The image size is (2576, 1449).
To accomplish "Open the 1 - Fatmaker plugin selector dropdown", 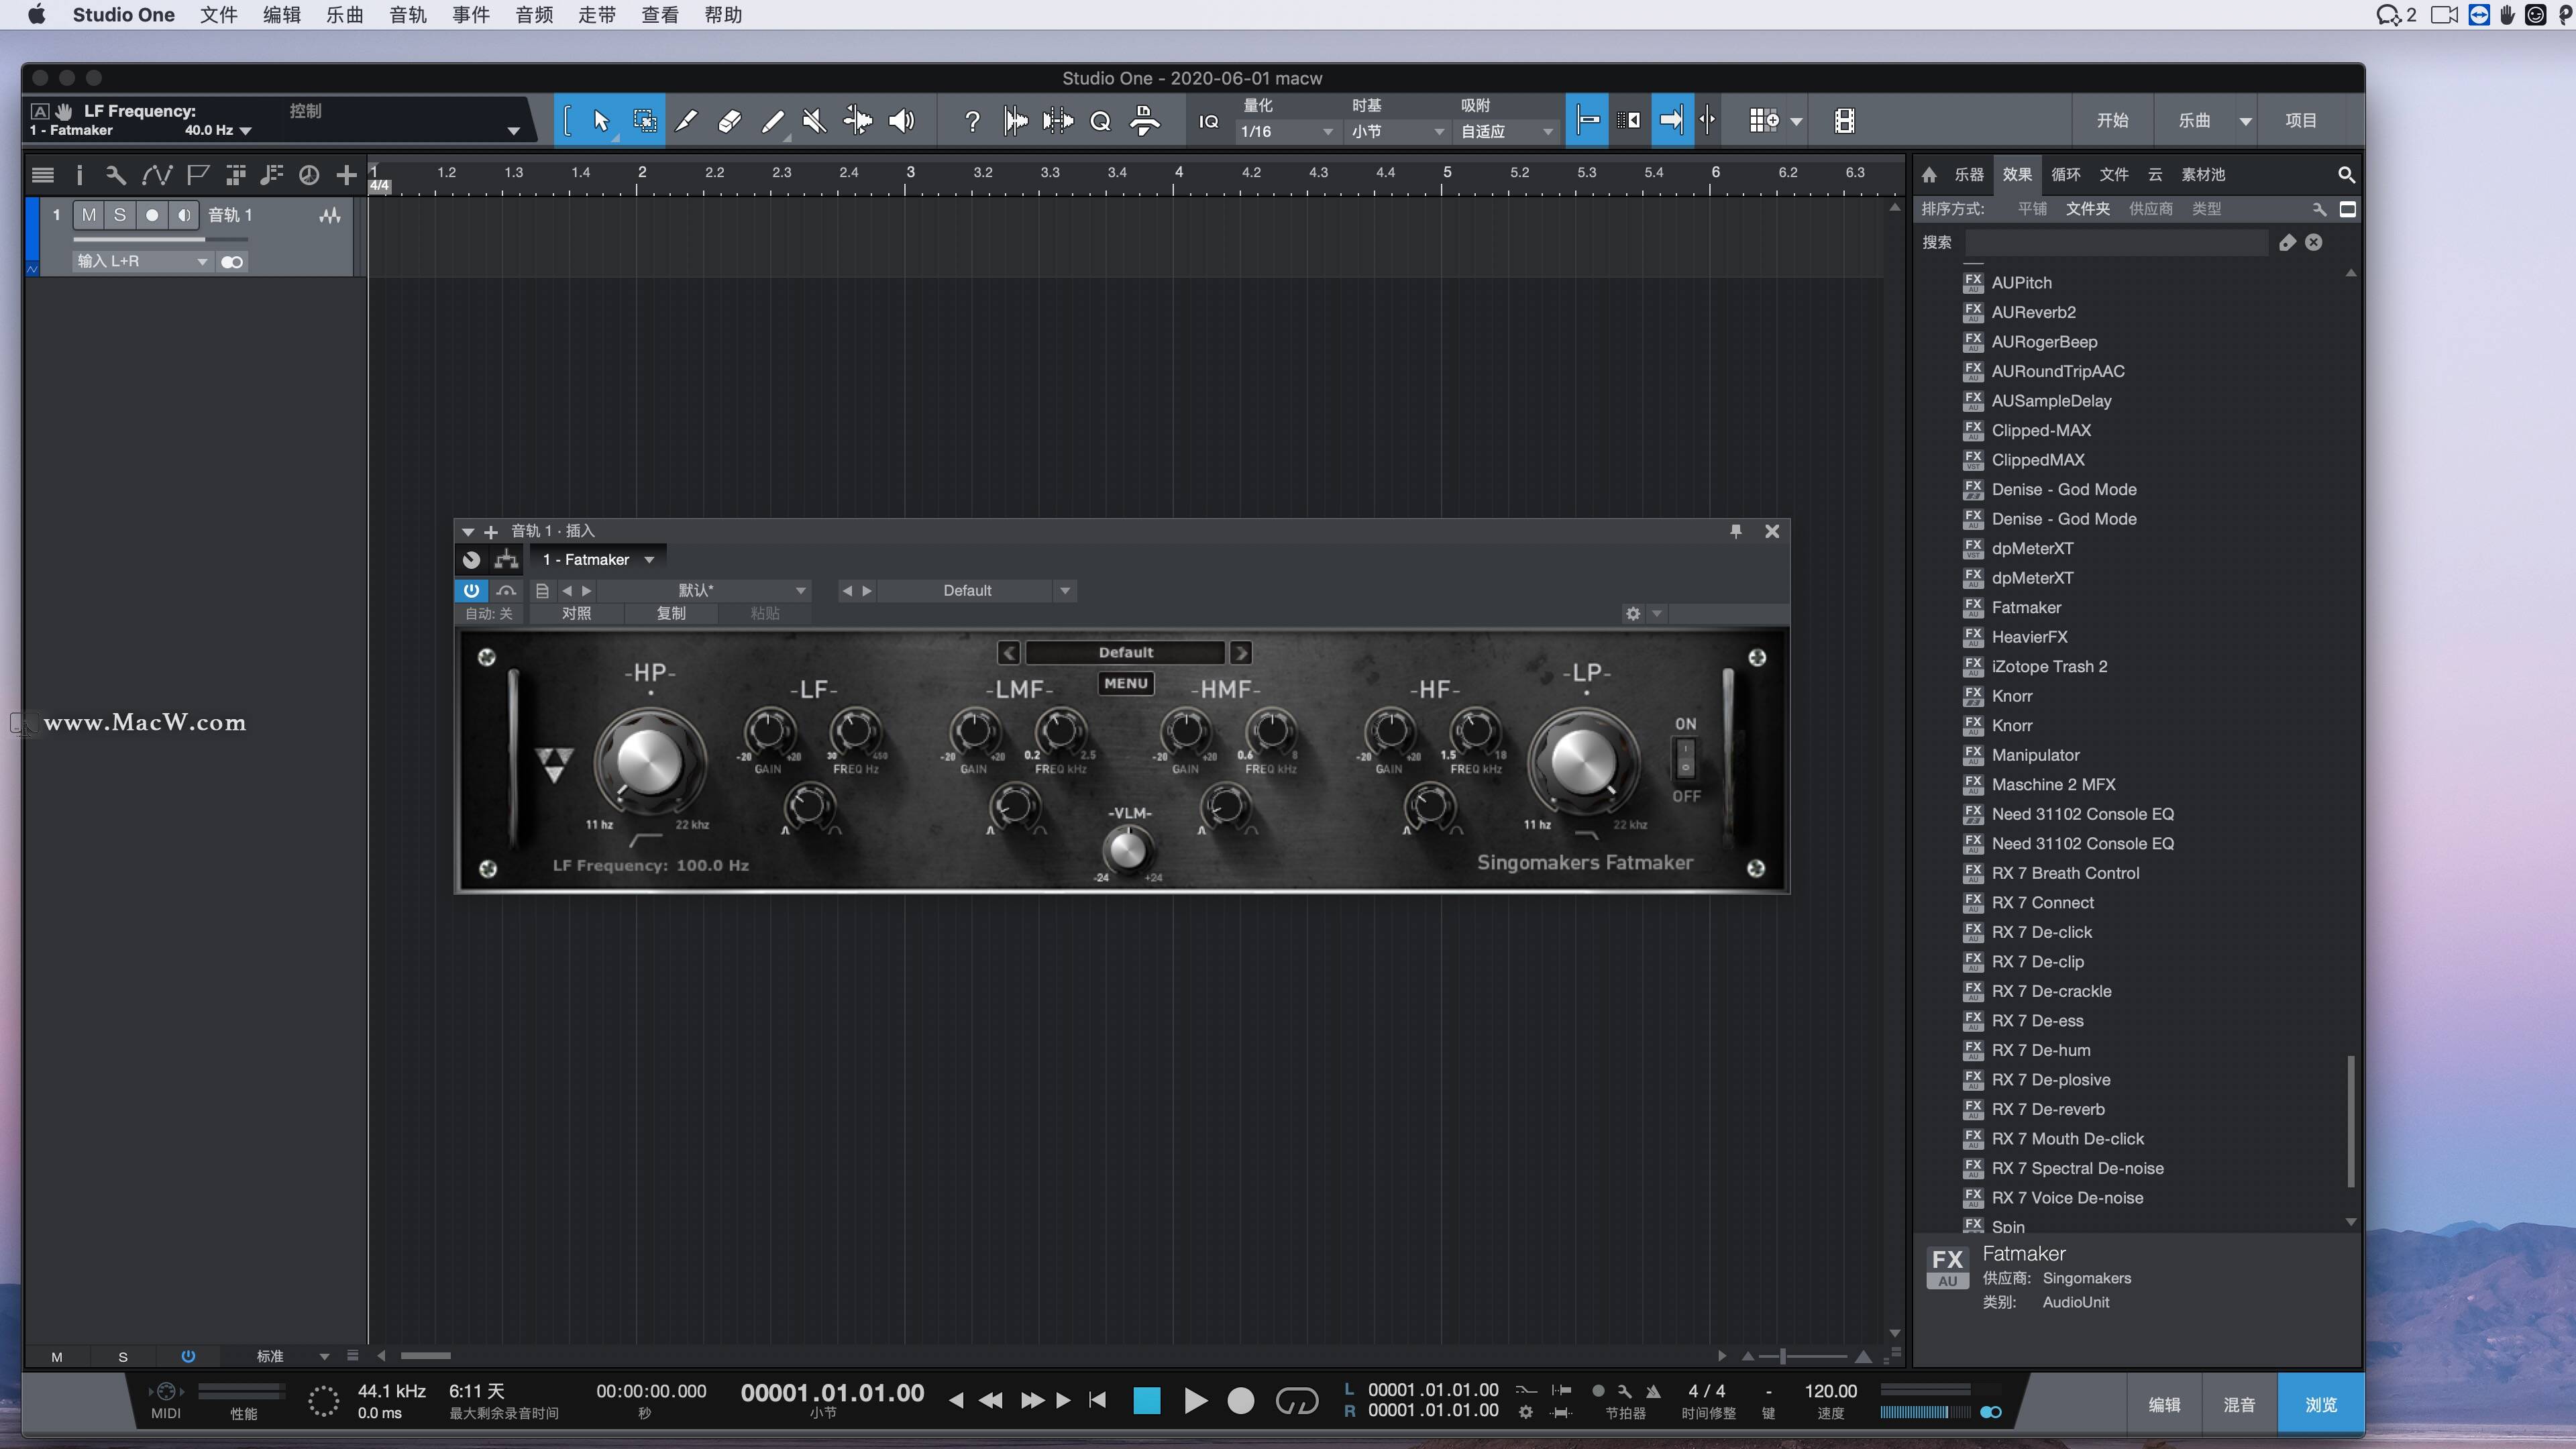I will pos(597,560).
